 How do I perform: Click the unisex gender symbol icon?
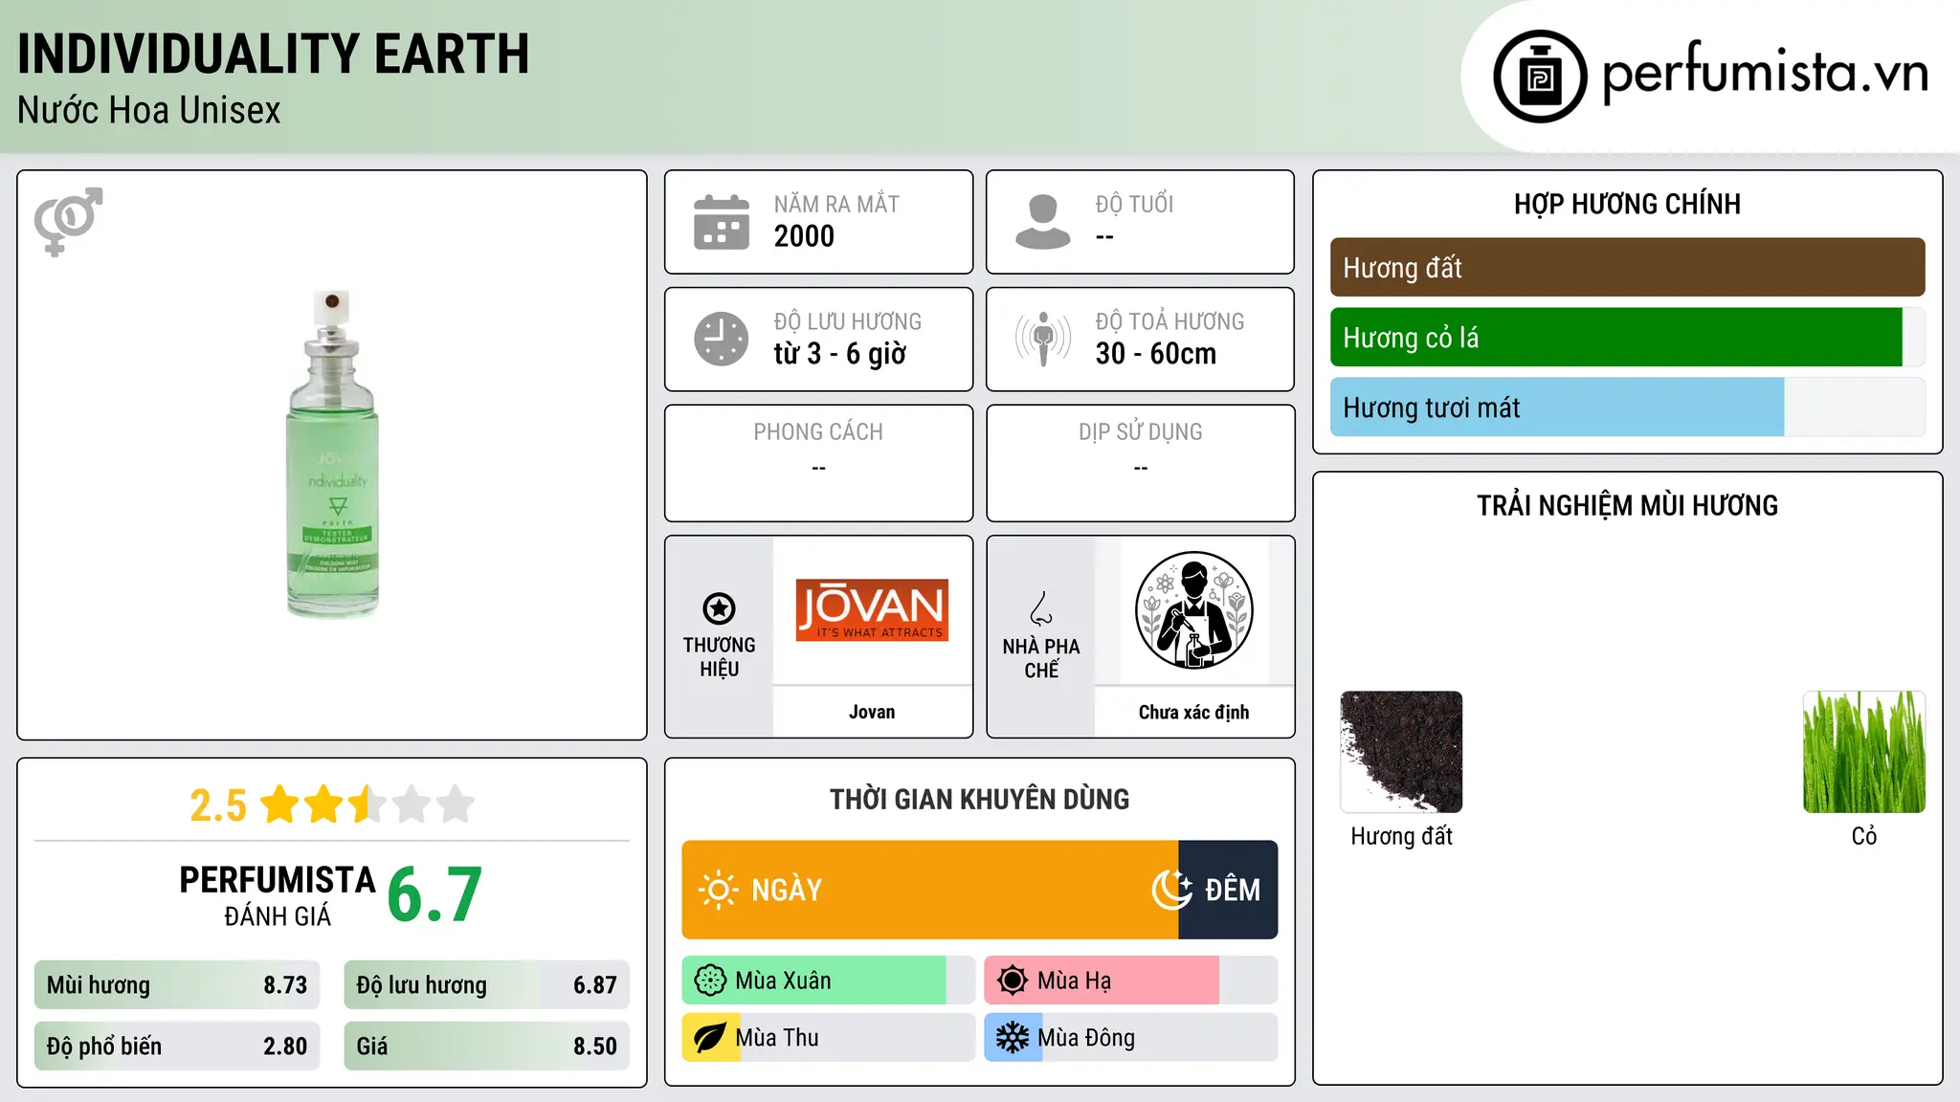pyautogui.click(x=68, y=222)
